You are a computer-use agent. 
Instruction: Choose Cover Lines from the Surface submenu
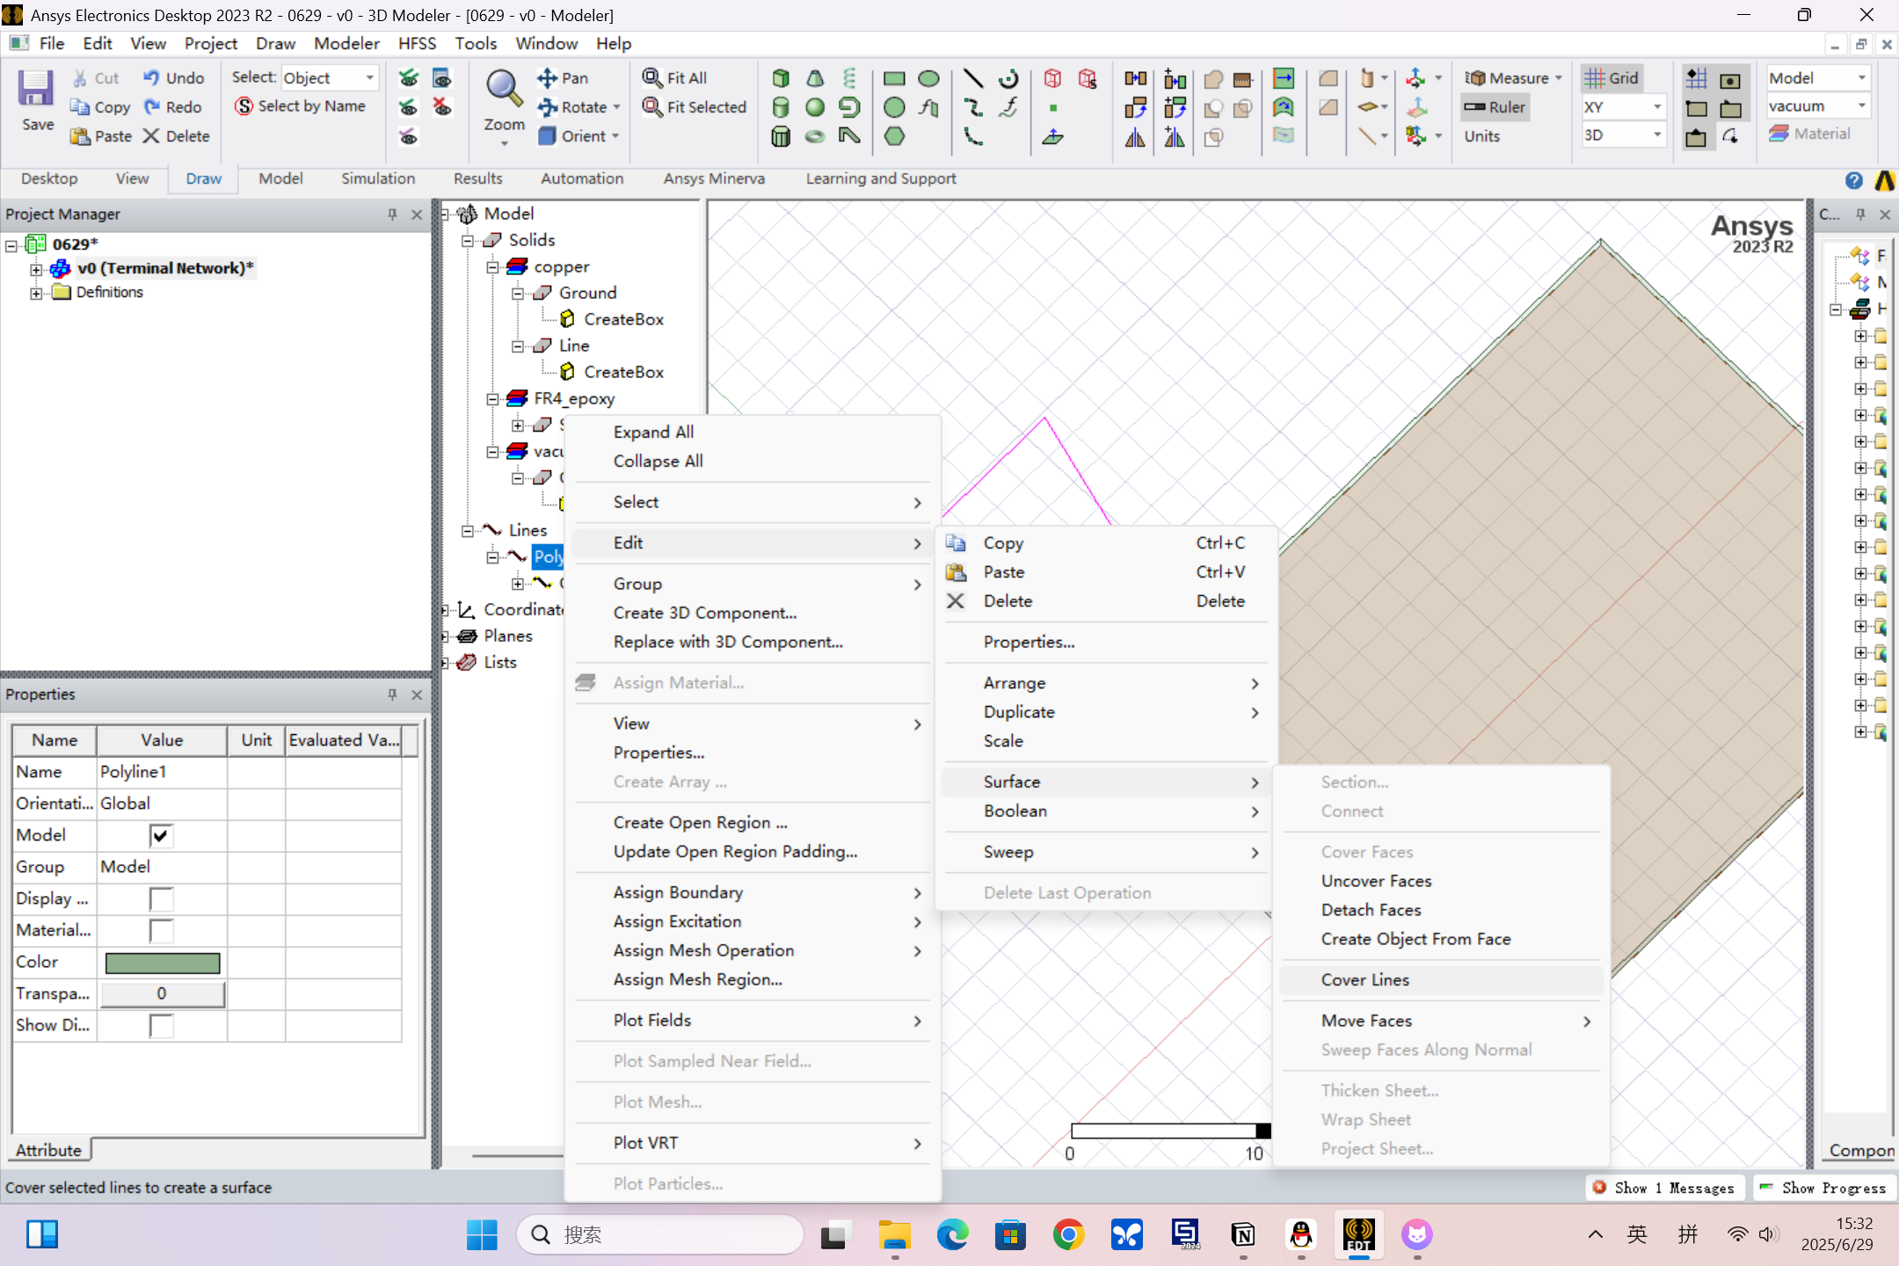1442,980
